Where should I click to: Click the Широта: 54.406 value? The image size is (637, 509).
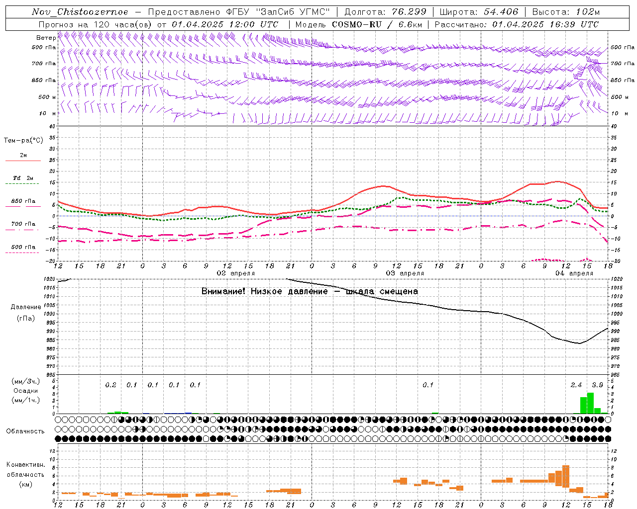click(x=479, y=12)
